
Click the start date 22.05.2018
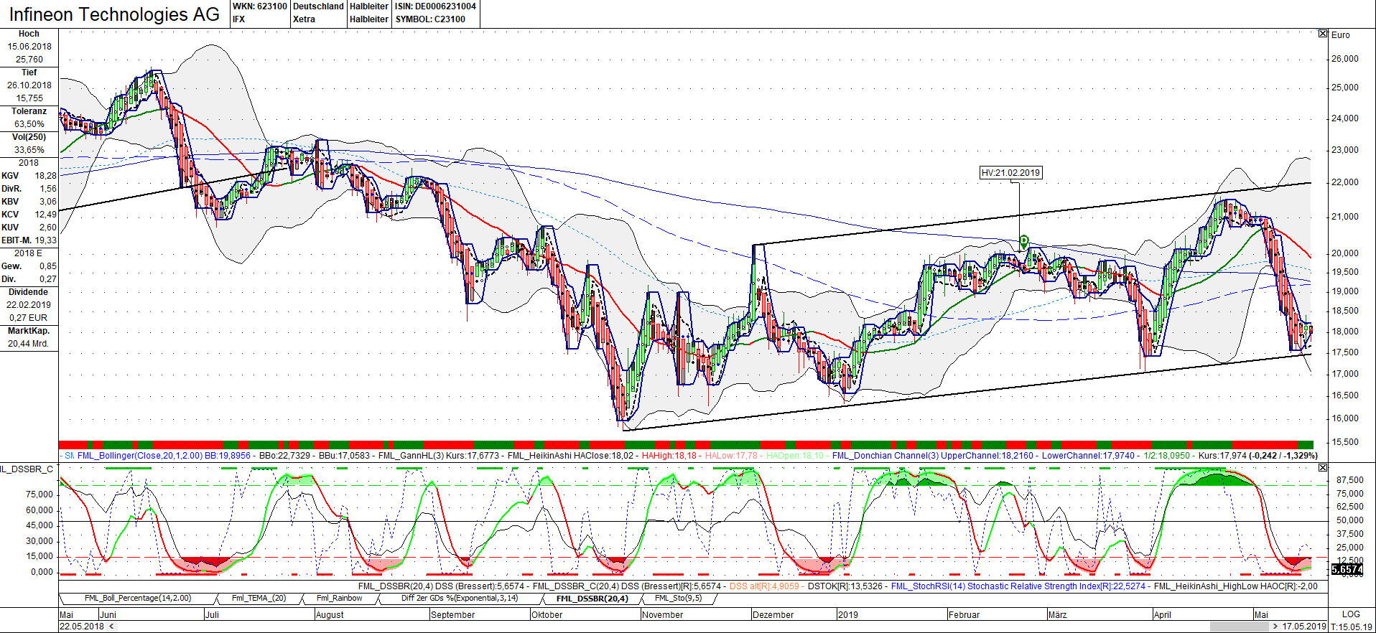82,627
